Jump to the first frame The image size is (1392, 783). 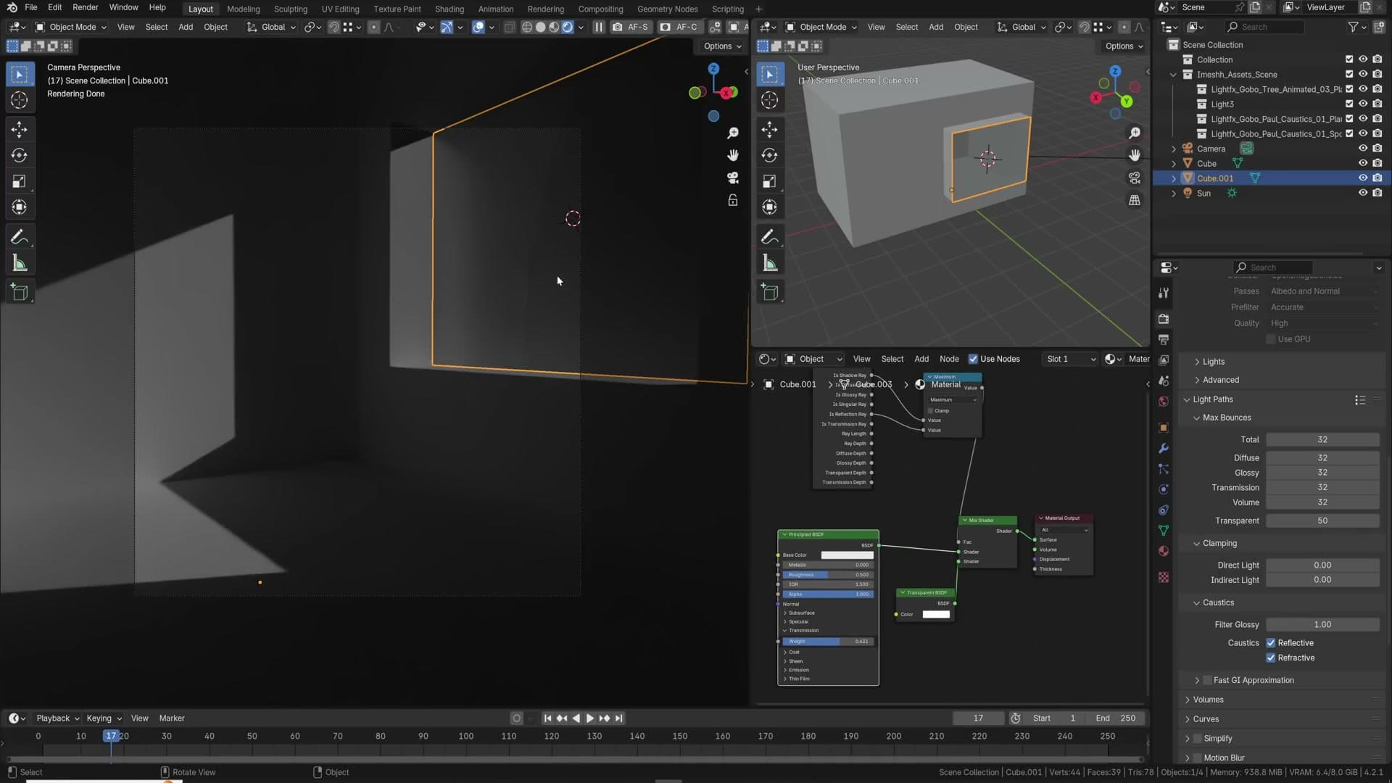pos(548,718)
